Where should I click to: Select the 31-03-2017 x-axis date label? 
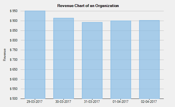pos(92,102)
